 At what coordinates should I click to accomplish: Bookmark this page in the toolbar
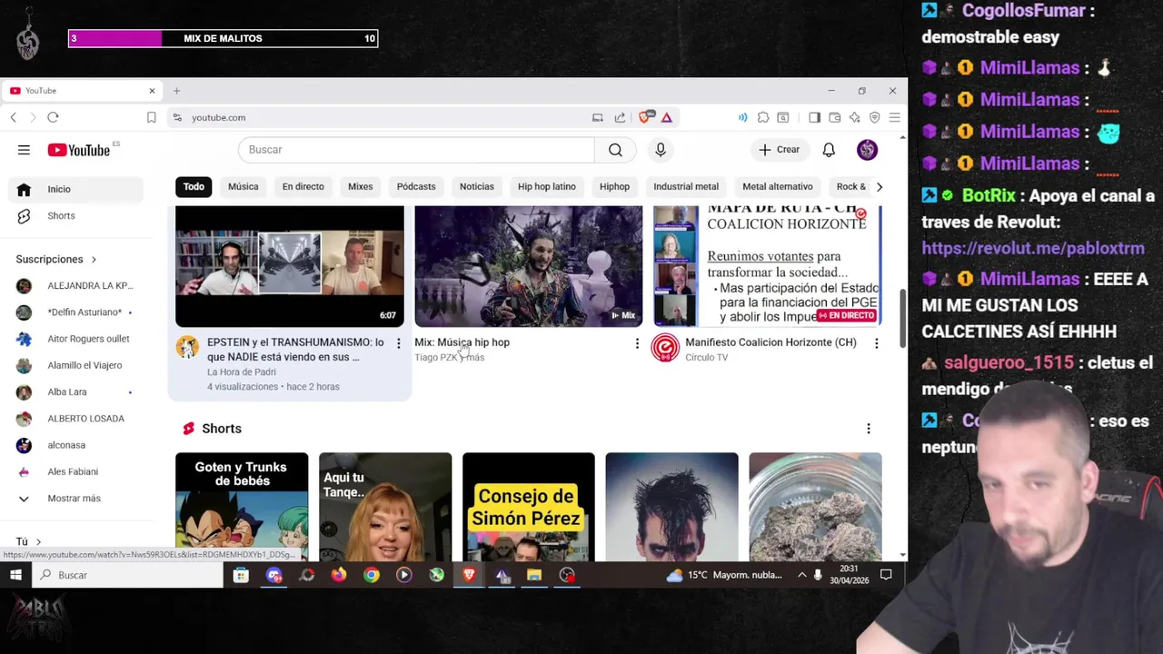152,117
